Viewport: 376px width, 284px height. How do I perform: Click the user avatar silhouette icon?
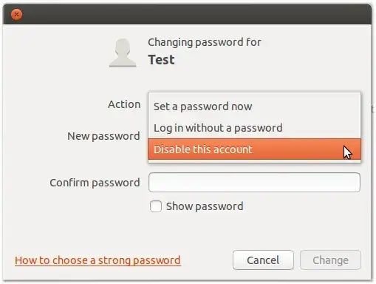tap(123, 53)
